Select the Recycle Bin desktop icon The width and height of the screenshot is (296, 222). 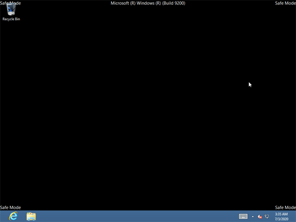pyautogui.click(x=11, y=12)
